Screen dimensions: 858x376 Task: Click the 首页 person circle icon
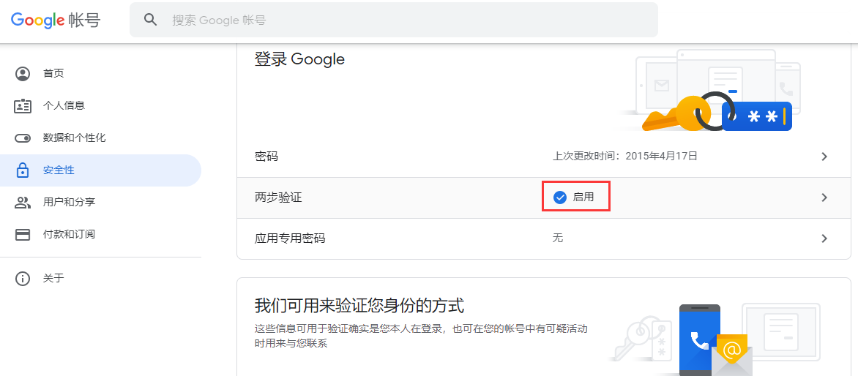coord(23,74)
